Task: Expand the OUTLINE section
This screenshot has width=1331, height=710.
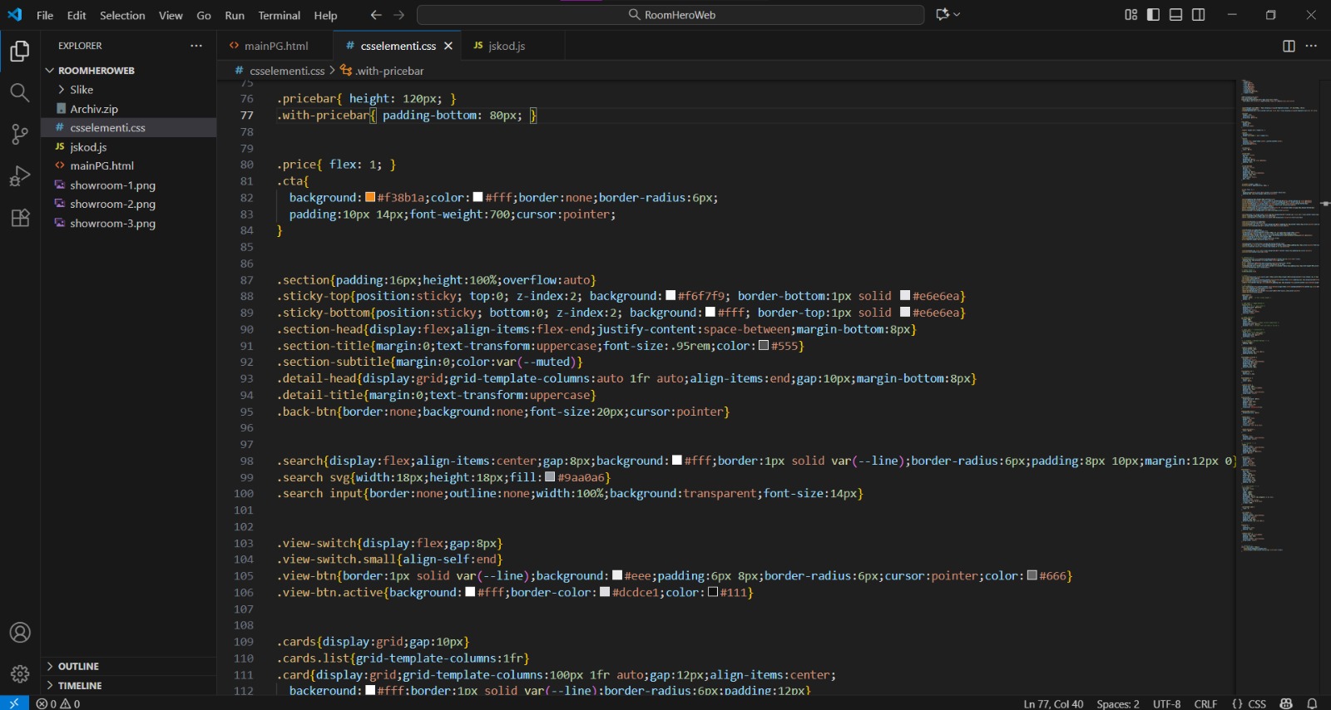Action: click(78, 667)
